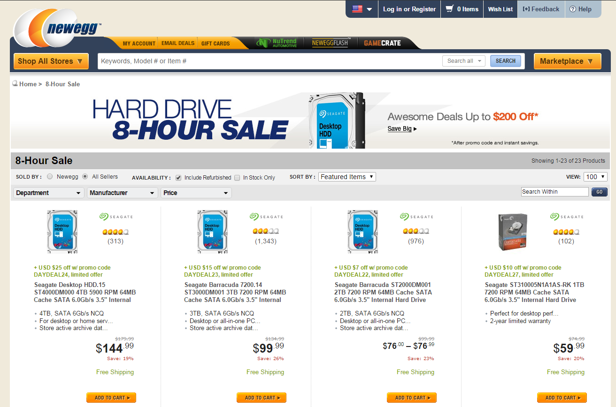Click the Go button beside Search Within
This screenshot has width=616, height=407.
coord(600,192)
